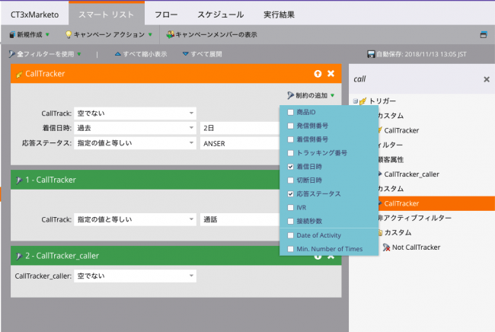This screenshot has height=332, width=495.
Task: Collapse the トリガー tree node
Action: pyautogui.click(x=355, y=101)
